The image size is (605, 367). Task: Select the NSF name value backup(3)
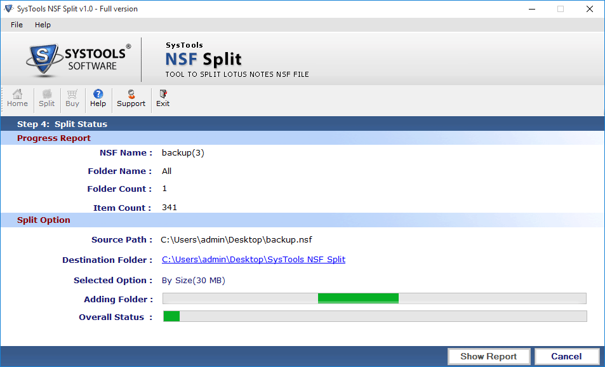[183, 153]
